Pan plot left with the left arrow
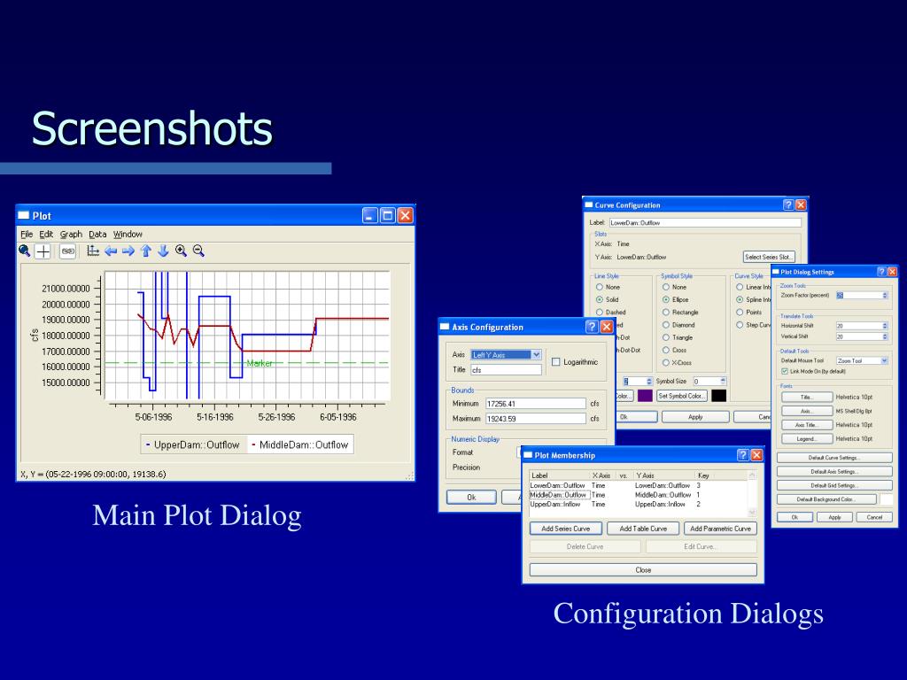The image size is (907, 680). (x=112, y=251)
